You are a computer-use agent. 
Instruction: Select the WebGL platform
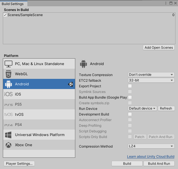[39, 74]
